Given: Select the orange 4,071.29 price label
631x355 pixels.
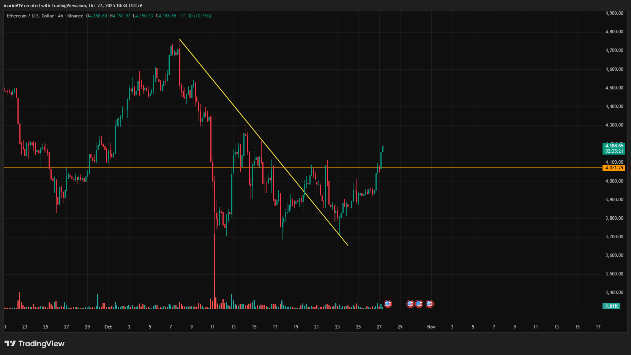Looking at the screenshot, I should click(x=614, y=168).
